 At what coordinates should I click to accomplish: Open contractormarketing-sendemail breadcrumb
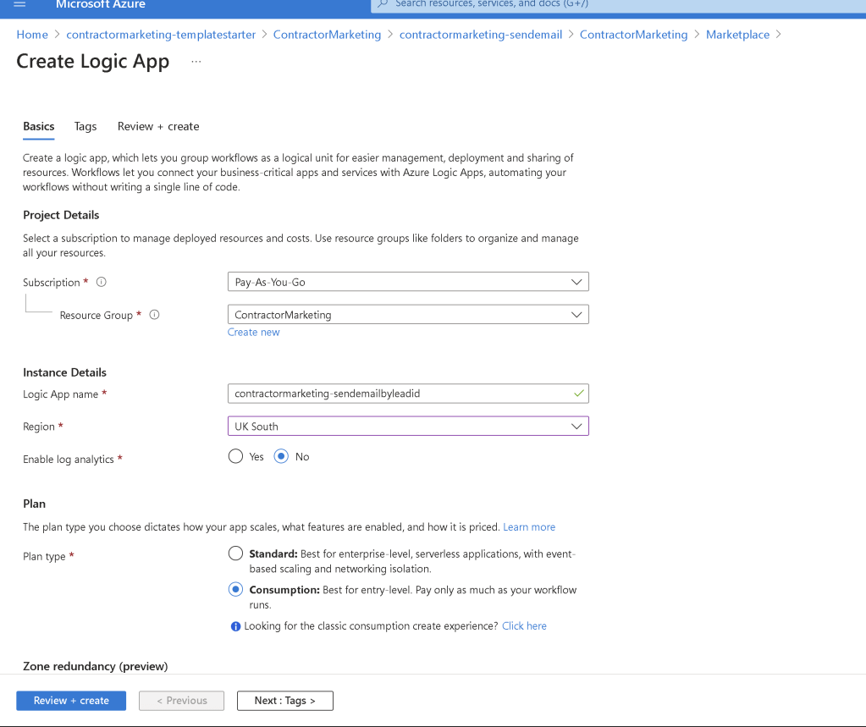coord(481,35)
